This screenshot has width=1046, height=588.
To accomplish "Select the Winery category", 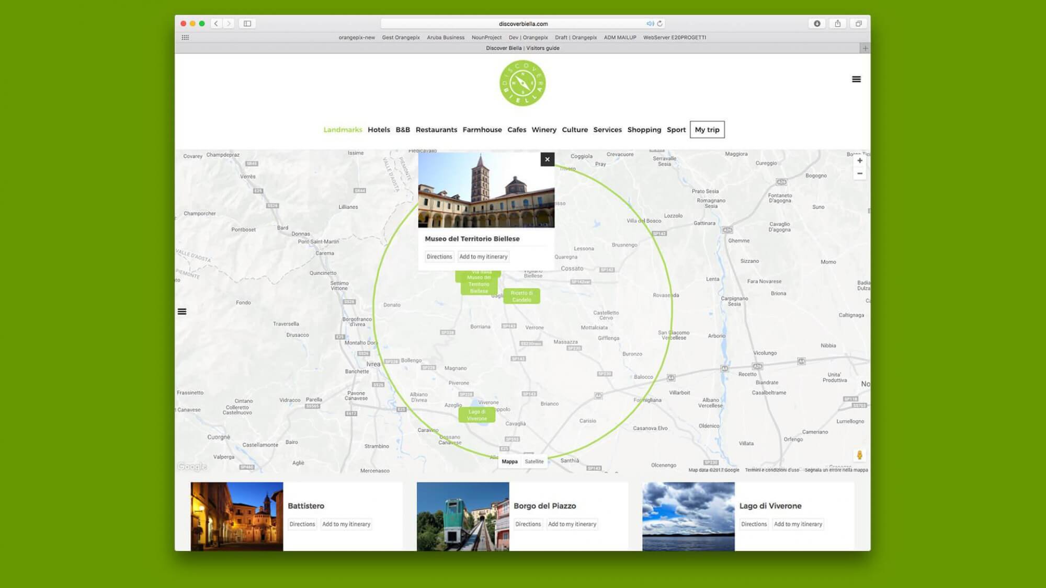I will (x=544, y=130).
